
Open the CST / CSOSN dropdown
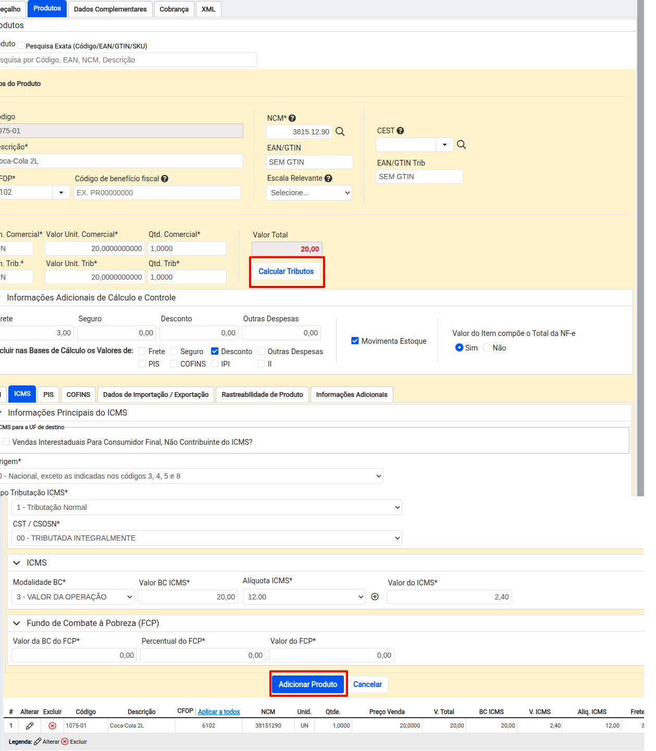207,538
